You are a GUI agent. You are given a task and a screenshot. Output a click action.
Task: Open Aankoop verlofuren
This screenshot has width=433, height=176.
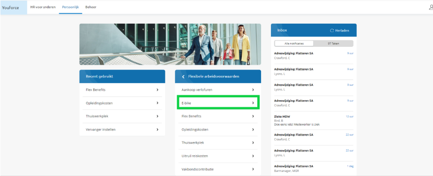pyautogui.click(x=218, y=90)
